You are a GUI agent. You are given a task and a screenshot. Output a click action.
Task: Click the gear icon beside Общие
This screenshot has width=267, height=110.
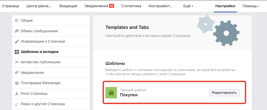pyautogui.click(x=17, y=20)
